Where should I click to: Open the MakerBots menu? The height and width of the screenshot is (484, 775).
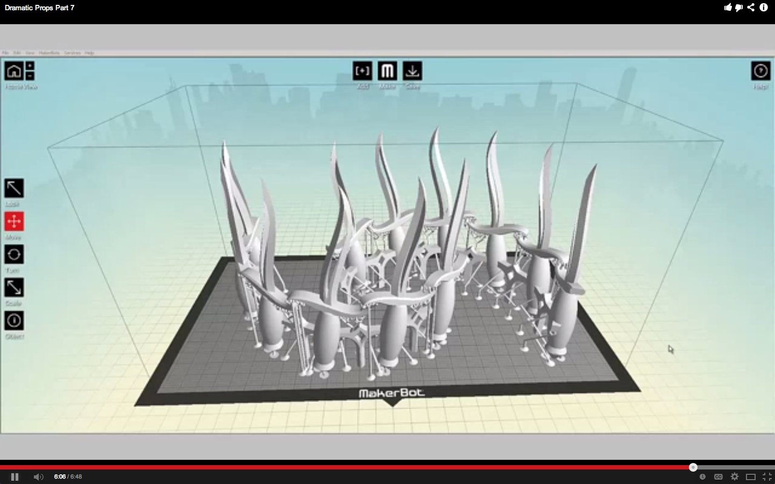pos(50,53)
